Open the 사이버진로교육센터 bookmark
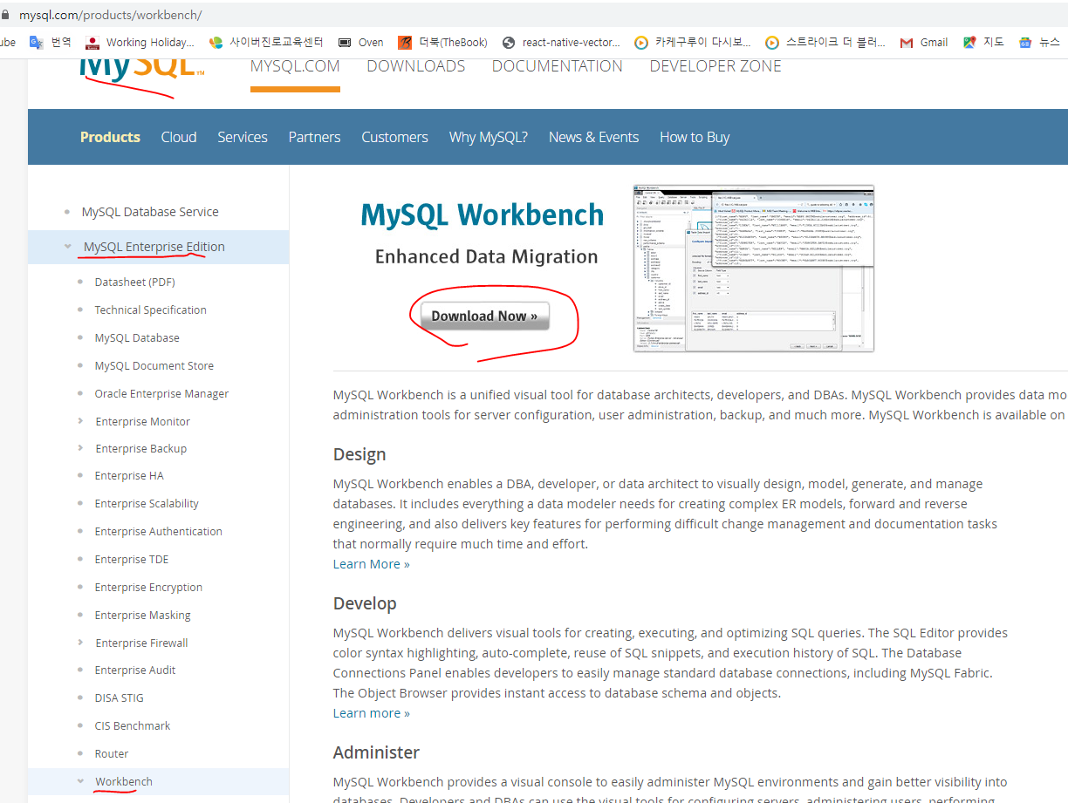Screen dimensions: 1068x803 [266, 42]
